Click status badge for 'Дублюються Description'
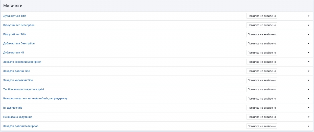The height and width of the screenshot is (132, 314). [x=262, y=43]
